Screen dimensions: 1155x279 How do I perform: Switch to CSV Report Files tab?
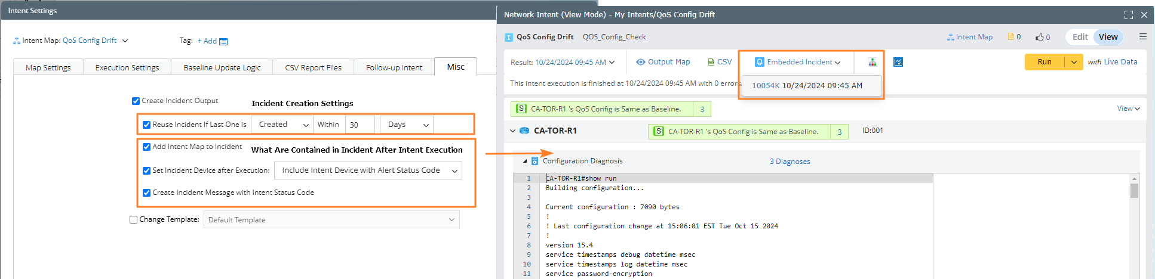314,67
